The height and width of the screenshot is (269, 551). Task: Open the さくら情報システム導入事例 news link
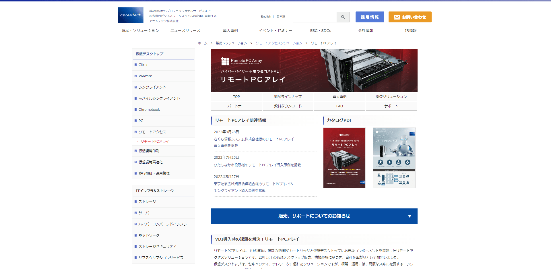pyautogui.click(x=254, y=142)
